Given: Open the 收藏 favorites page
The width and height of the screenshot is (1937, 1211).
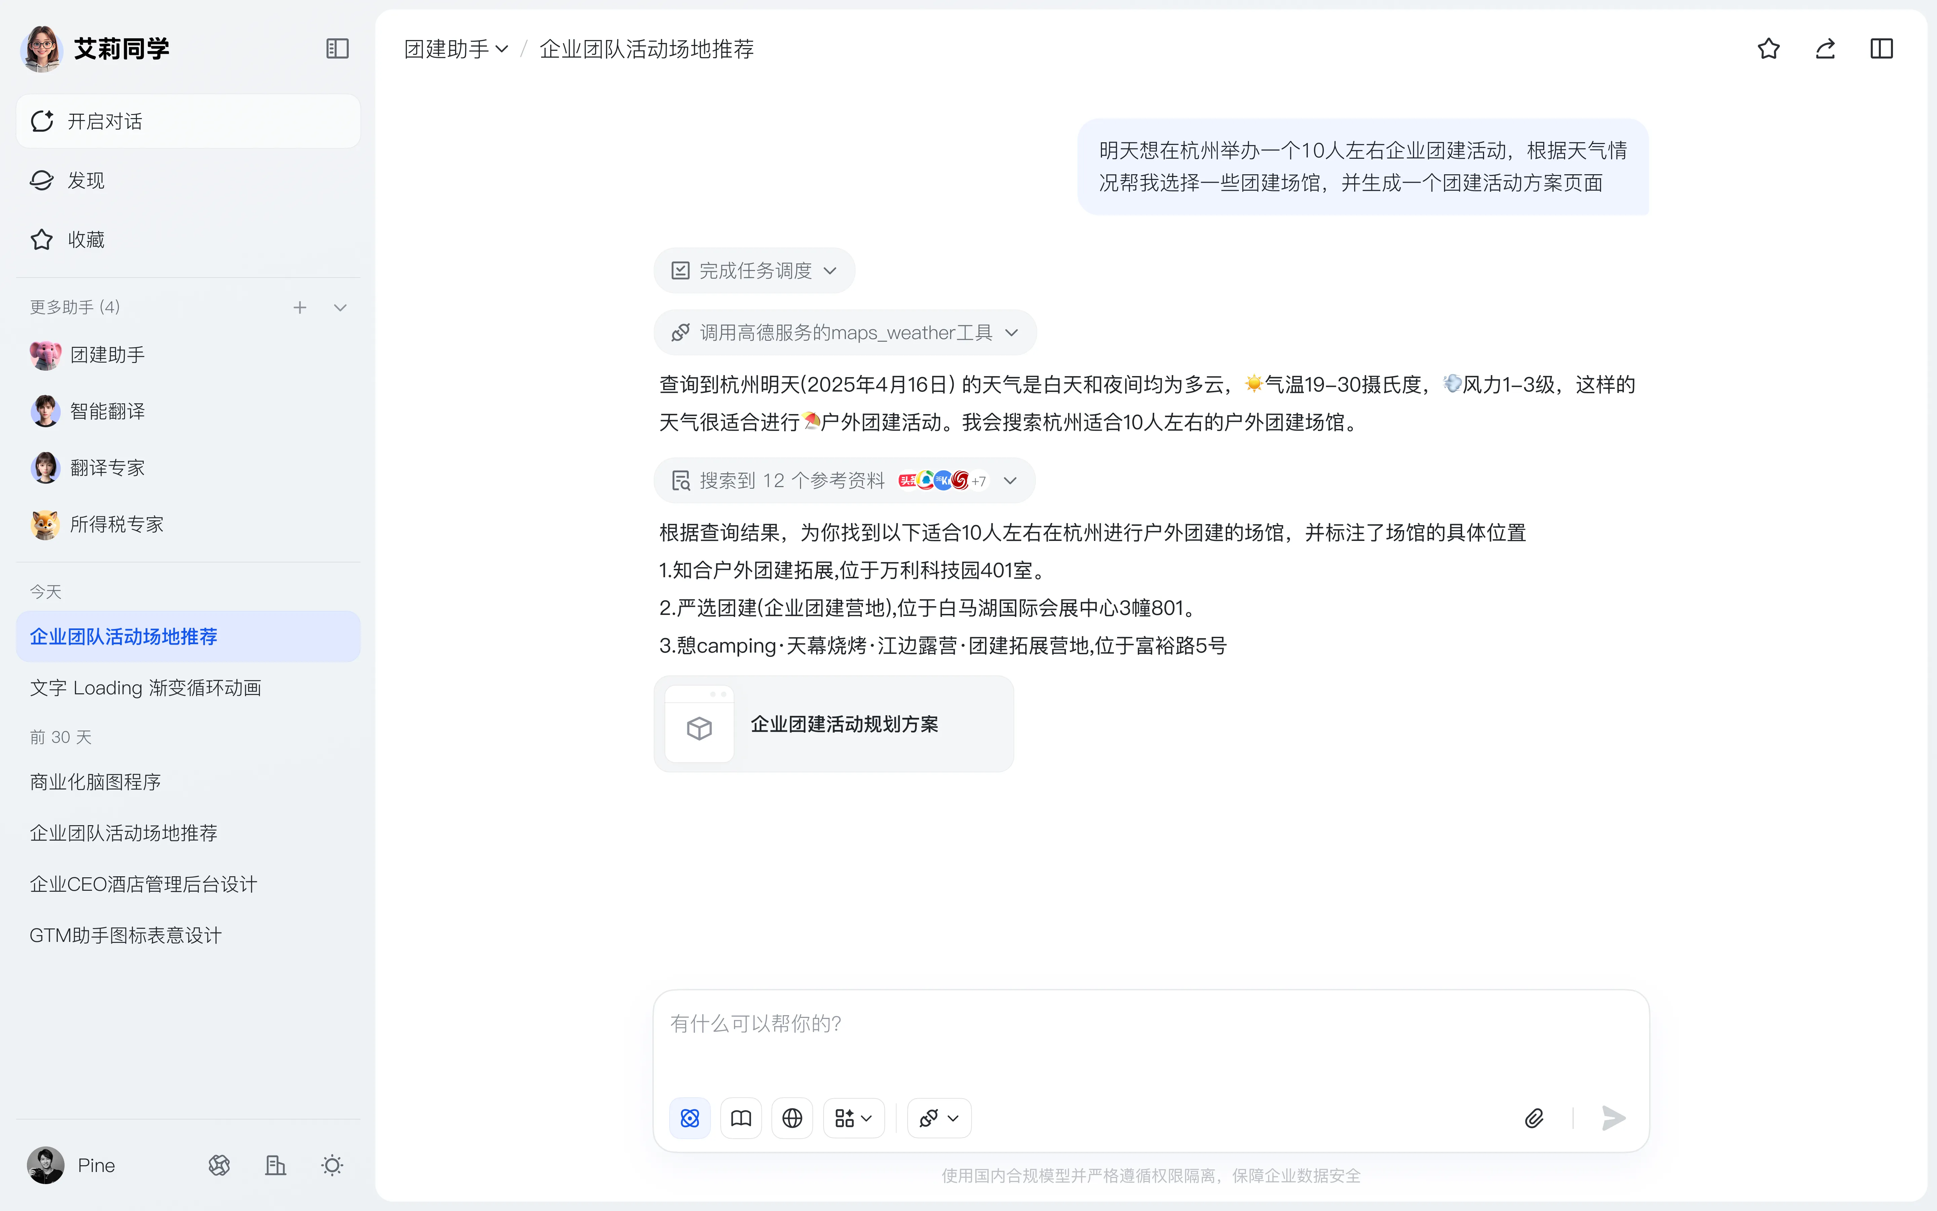Looking at the screenshot, I should pos(188,240).
